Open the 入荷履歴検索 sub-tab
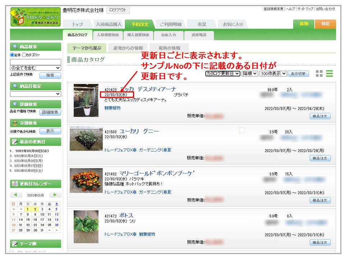The width and height of the screenshot is (345, 258). point(108,35)
